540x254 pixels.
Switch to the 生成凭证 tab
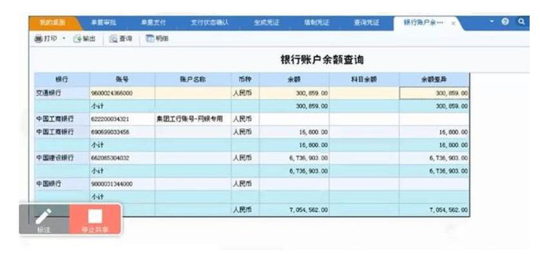(x=266, y=23)
